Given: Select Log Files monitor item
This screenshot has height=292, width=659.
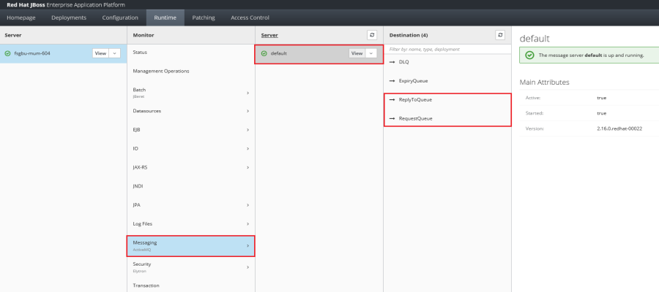Looking at the screenshot, I should point(191,224).
